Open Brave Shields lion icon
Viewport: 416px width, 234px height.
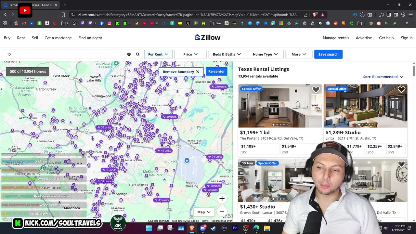point(314,15)
